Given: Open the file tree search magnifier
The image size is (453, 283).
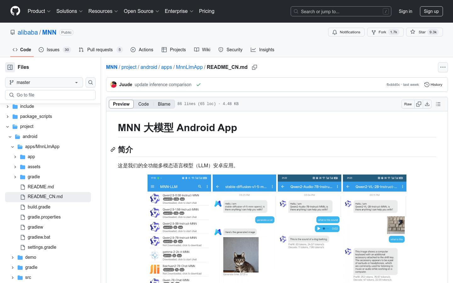Looking at the screenshot, I should (x=91, y=82).
